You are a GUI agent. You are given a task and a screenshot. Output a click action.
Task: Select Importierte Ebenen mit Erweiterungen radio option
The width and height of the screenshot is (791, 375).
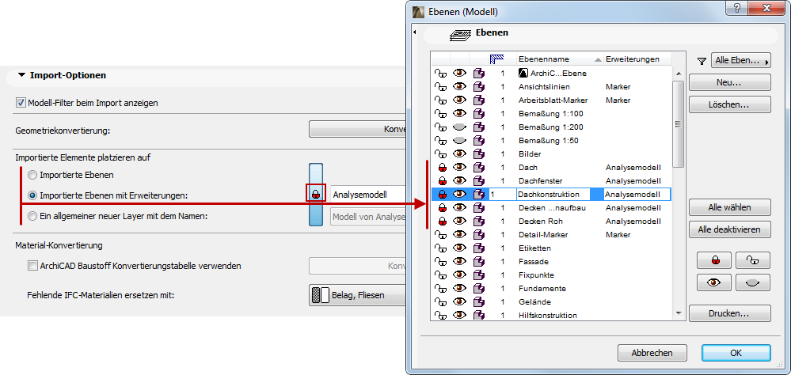coord(32,195)
